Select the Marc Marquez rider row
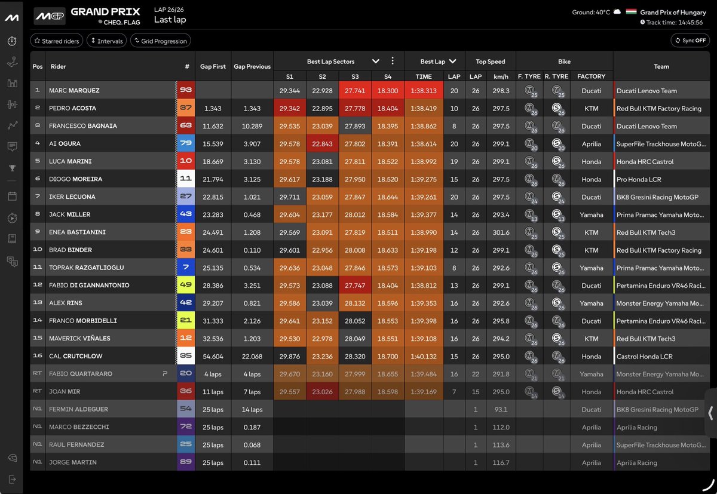This screenshot has width=717, height=494. coord(370,91)
